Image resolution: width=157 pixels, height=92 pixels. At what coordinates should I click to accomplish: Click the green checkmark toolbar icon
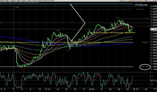pos(124,1)
